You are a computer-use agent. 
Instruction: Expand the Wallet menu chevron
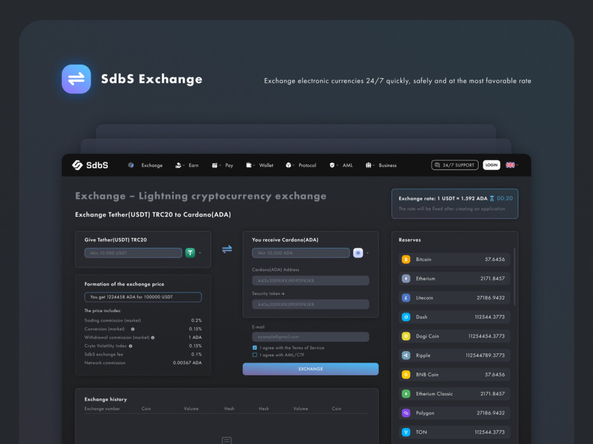(254, 165)
